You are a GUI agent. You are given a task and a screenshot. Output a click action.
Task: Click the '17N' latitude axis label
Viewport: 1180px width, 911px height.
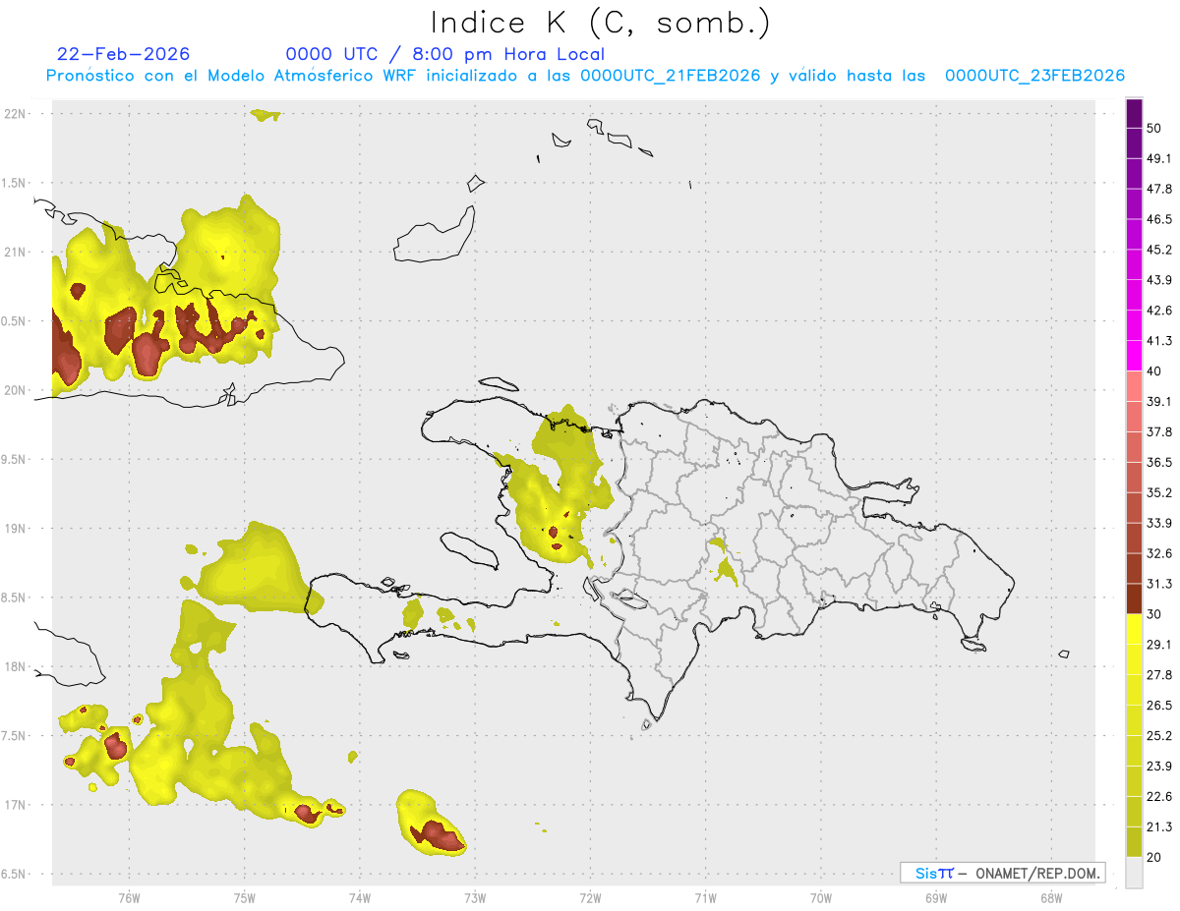point(15,805)
